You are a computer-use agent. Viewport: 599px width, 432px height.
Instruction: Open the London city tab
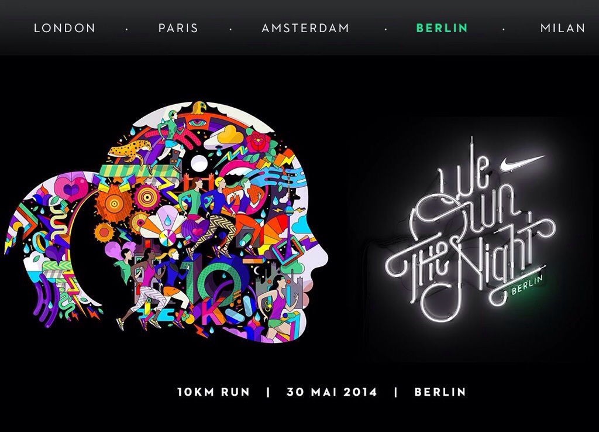(x=64, y=28)
